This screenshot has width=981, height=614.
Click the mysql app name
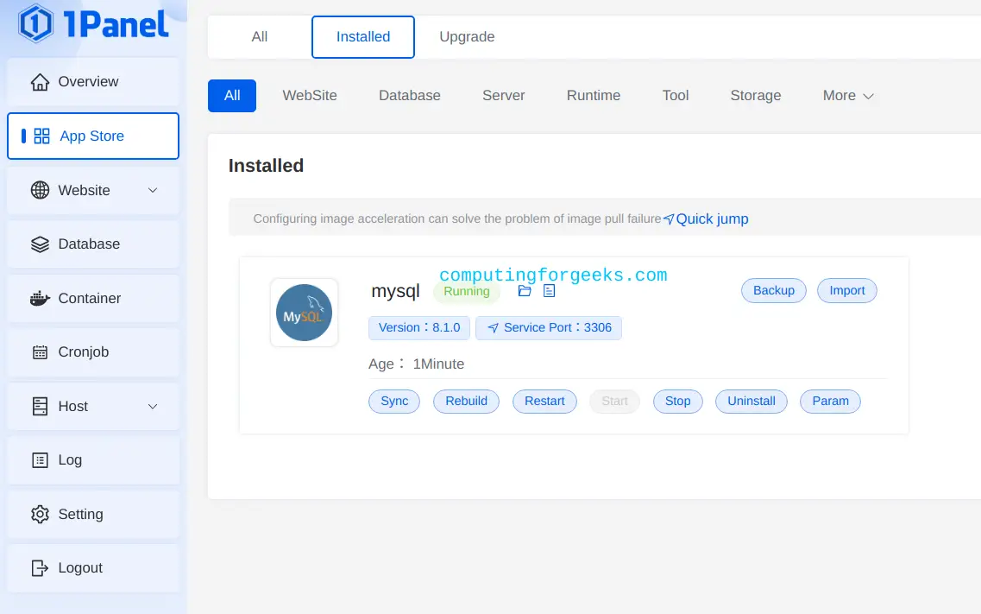(x=395, y=291)
